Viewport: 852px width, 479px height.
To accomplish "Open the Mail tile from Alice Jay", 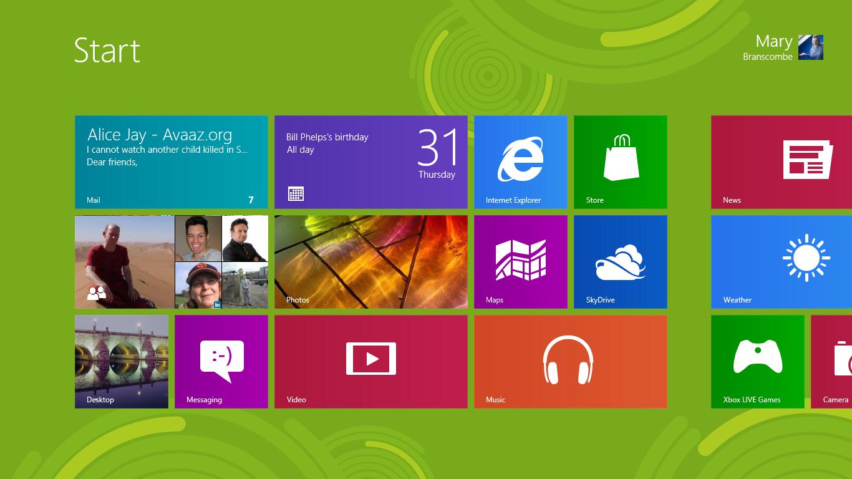I will 172,162.
